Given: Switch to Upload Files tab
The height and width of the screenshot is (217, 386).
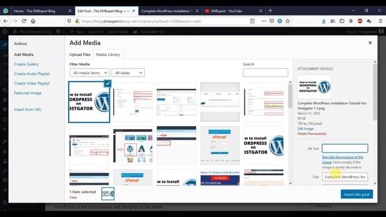Looking at the screenshot, I should (x=80, y=55).
